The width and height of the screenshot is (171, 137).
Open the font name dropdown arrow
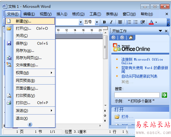[x=81, y=22]
